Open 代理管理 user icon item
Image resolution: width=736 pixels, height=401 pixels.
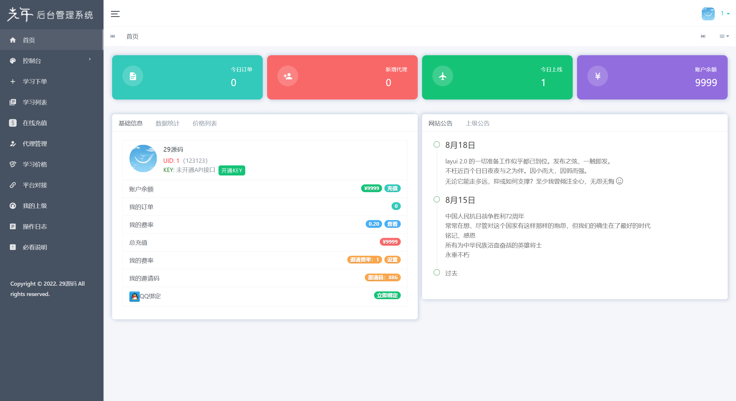[13, 144]
